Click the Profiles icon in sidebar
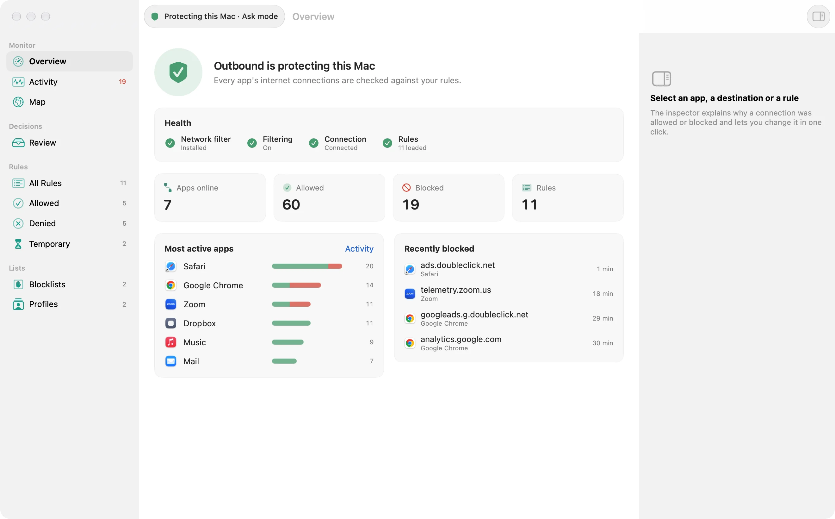The height and width of the screenshot is (519, 835). 18,304
